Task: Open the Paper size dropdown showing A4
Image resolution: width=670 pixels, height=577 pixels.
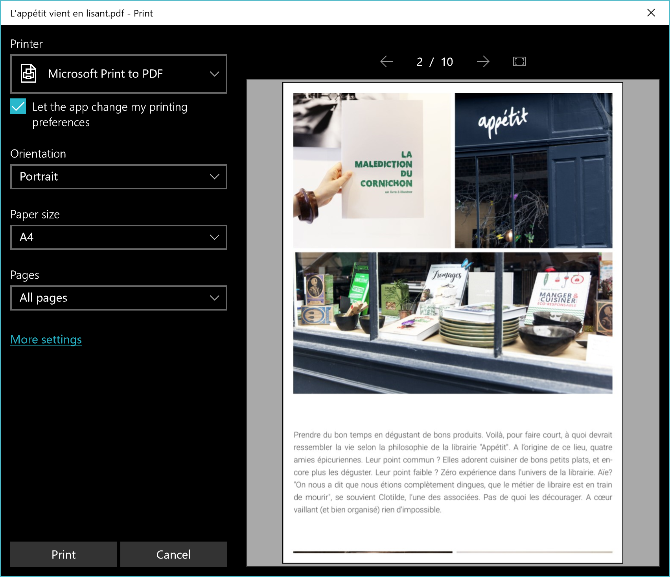Action: [x=119, y=237]
